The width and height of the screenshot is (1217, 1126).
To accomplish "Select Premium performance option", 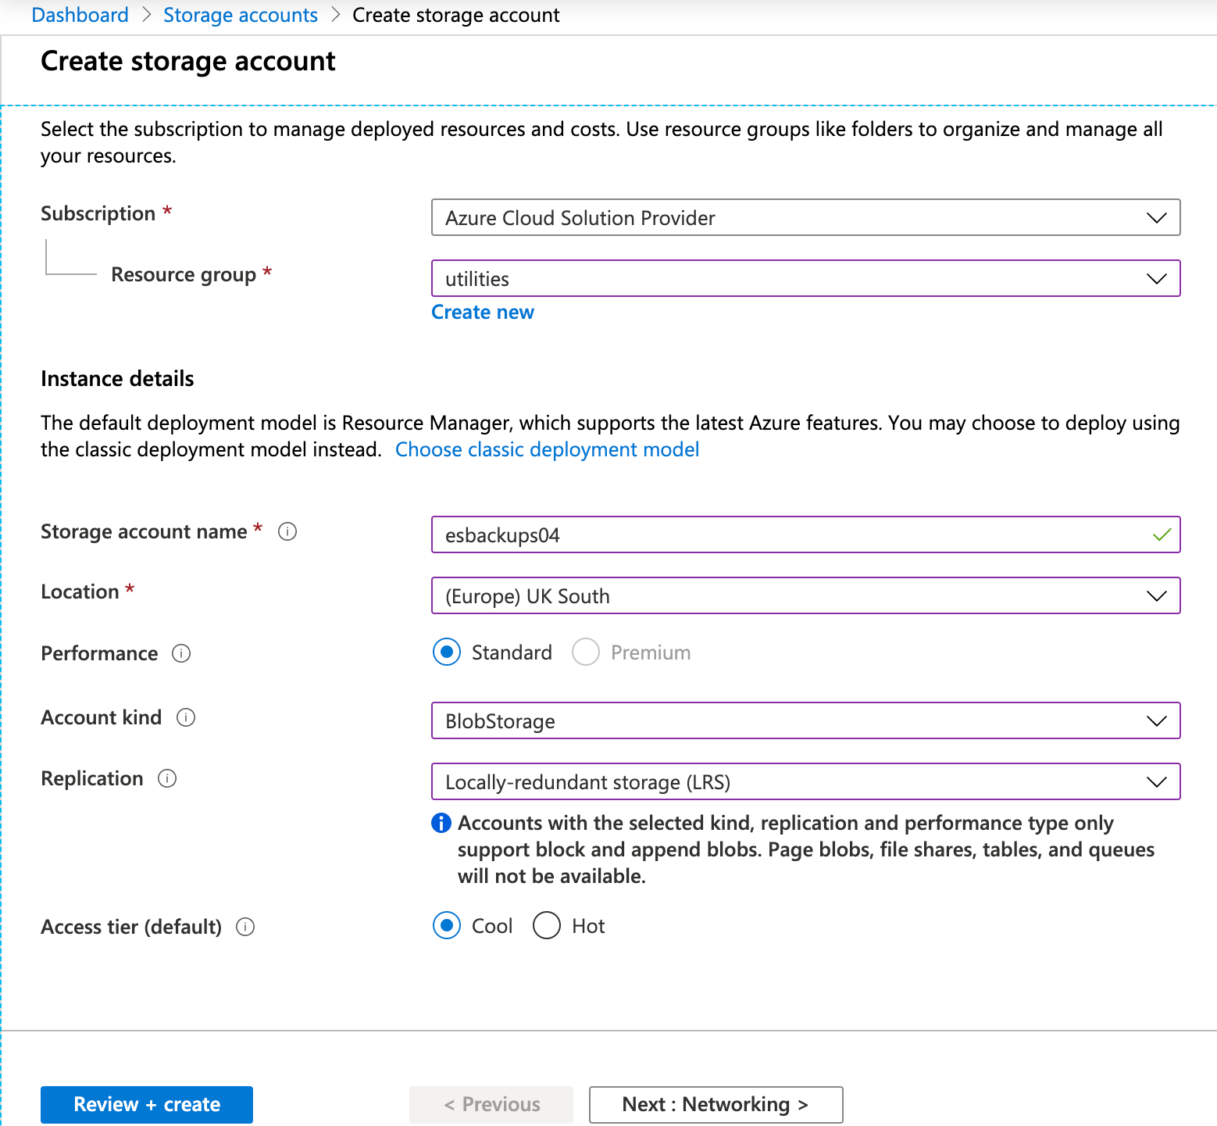I will coord(586,652).
